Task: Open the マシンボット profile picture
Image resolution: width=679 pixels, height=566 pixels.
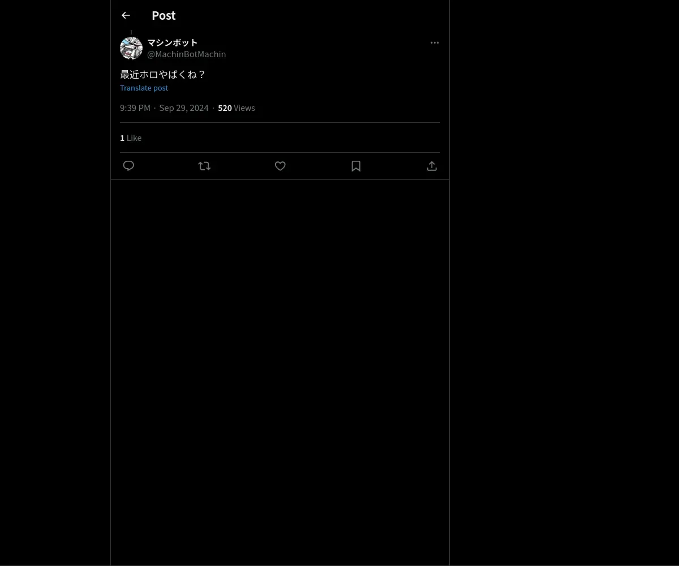Action: [x=131, y=48]
